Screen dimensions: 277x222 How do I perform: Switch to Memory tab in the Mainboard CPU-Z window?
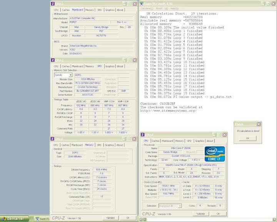click(90, 10)
